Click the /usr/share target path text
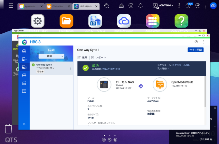The height and width of the screenshot is (144, 219). click(x=153, y=101)
